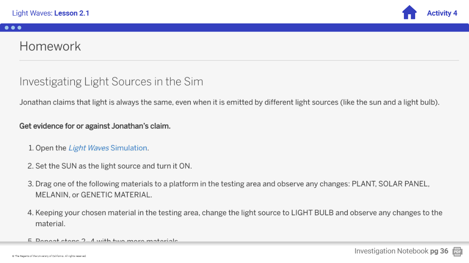The width and height of the screenshot is (469, 263).
Task: Select the third dot in blue bar
Action: pos(19,28)
